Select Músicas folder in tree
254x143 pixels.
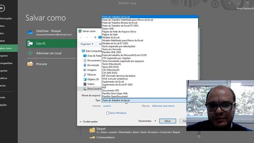(x=90, y=75)
